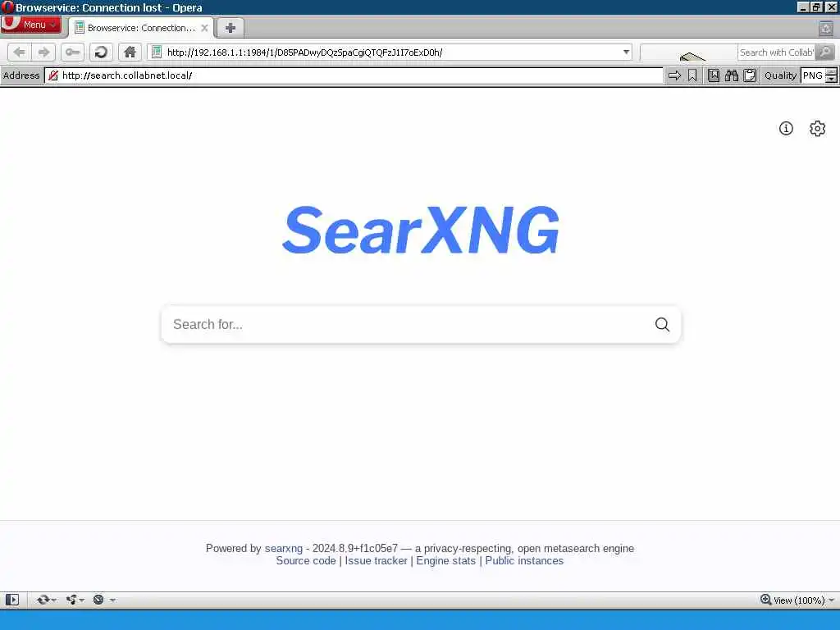Open the Opera Menu button
840x630 pixels.
(x=30, y=25)
